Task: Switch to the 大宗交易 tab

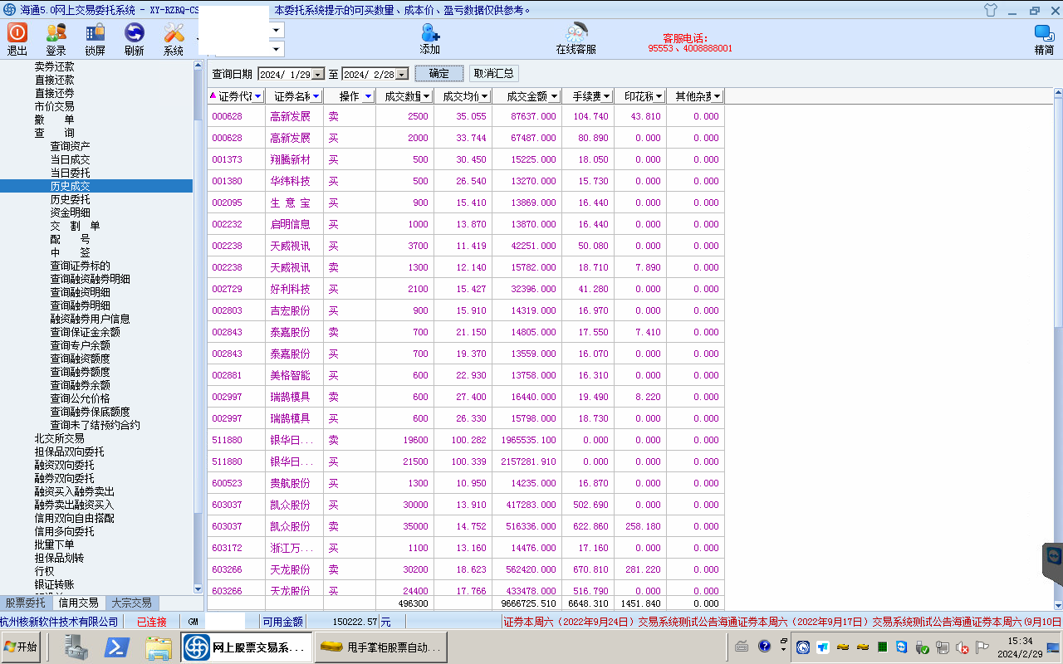Action: pyautogui.click(x=131, y=603)
